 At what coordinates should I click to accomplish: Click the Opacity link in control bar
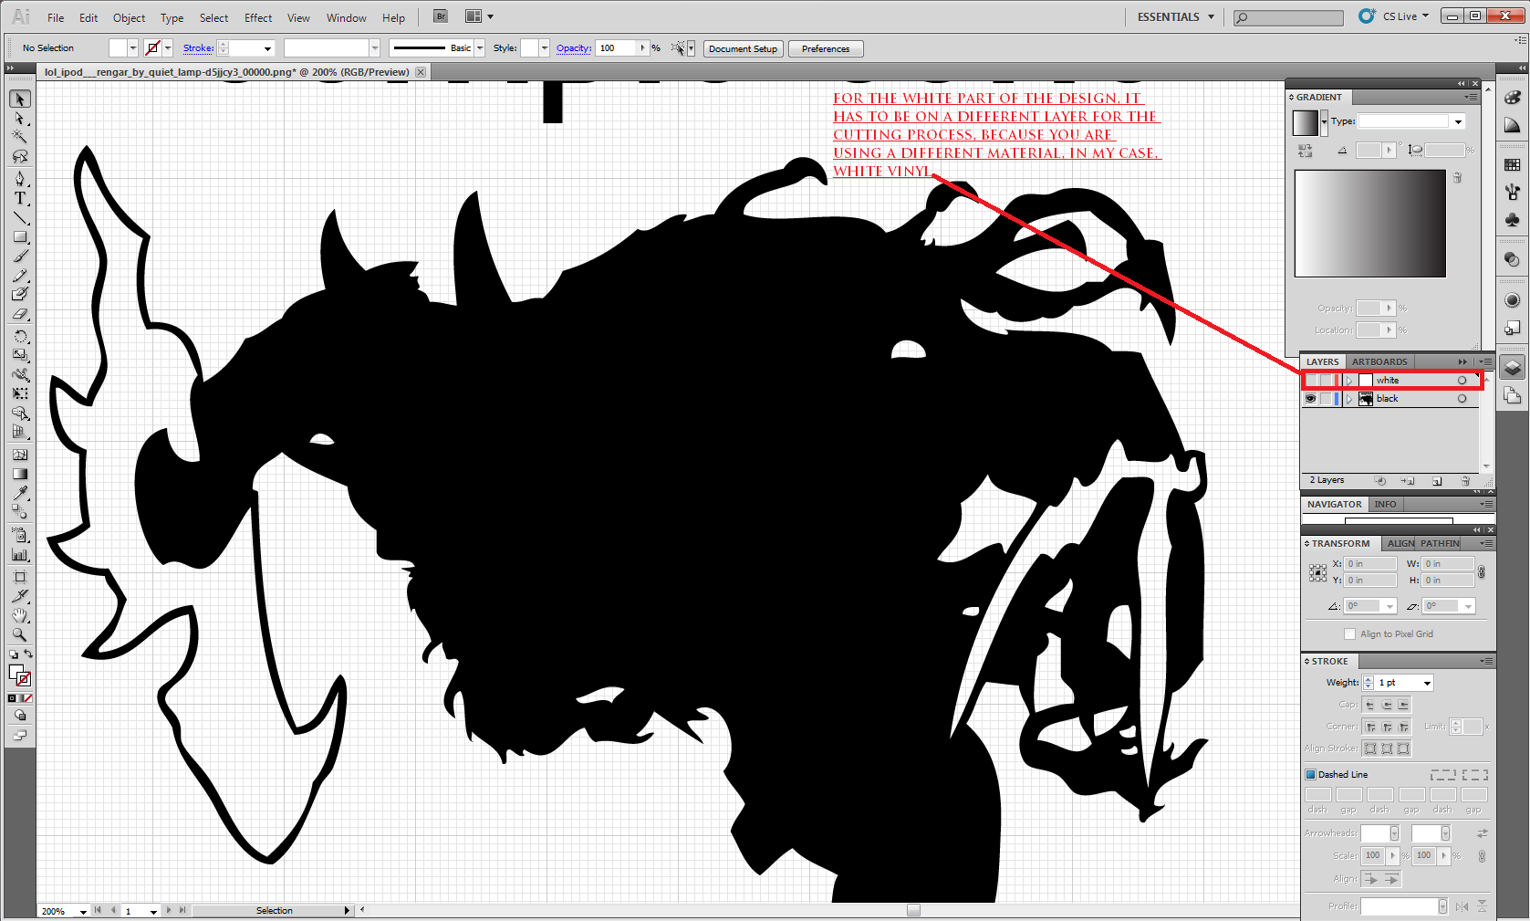pyautogui.click(x=574, y=48)
